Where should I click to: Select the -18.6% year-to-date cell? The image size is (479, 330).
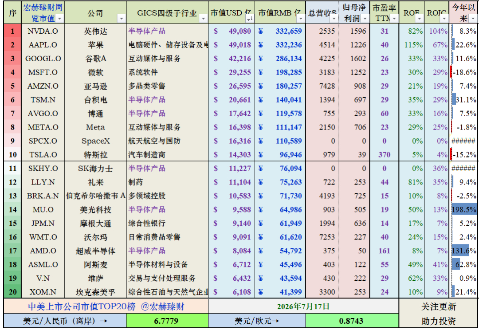coord(464,72)
